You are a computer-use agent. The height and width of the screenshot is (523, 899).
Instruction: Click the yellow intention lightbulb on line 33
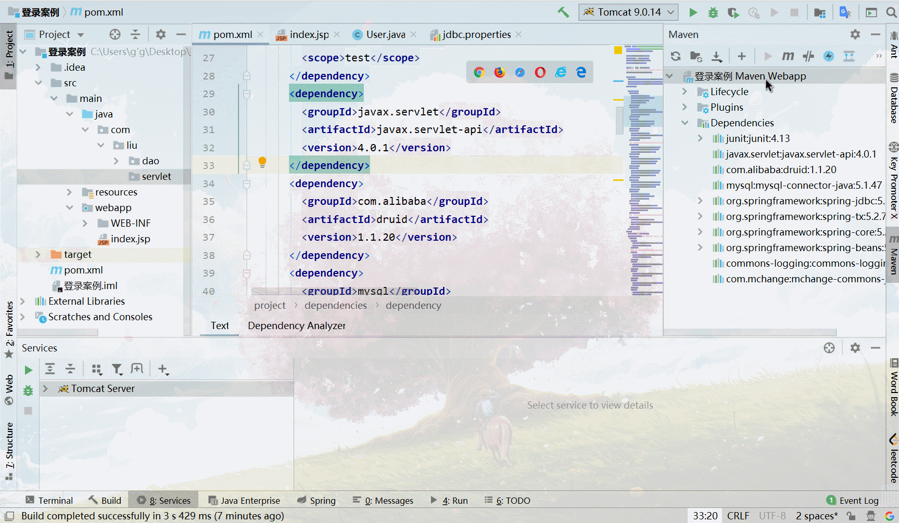[262, 162]
